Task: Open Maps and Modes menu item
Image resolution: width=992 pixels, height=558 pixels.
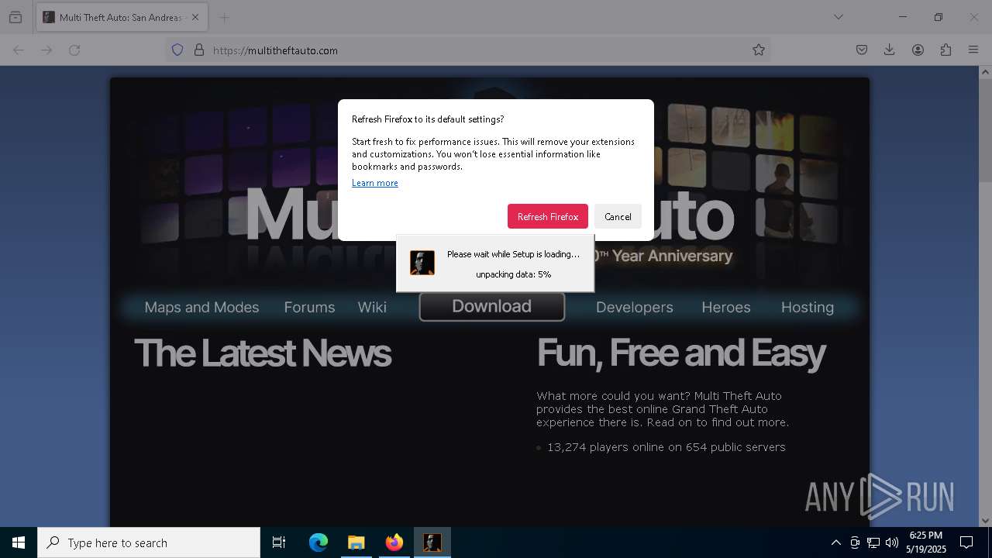Action: [x=201, y=307]
